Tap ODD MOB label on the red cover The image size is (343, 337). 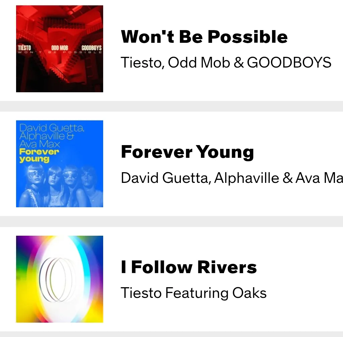tap(60, 48)
